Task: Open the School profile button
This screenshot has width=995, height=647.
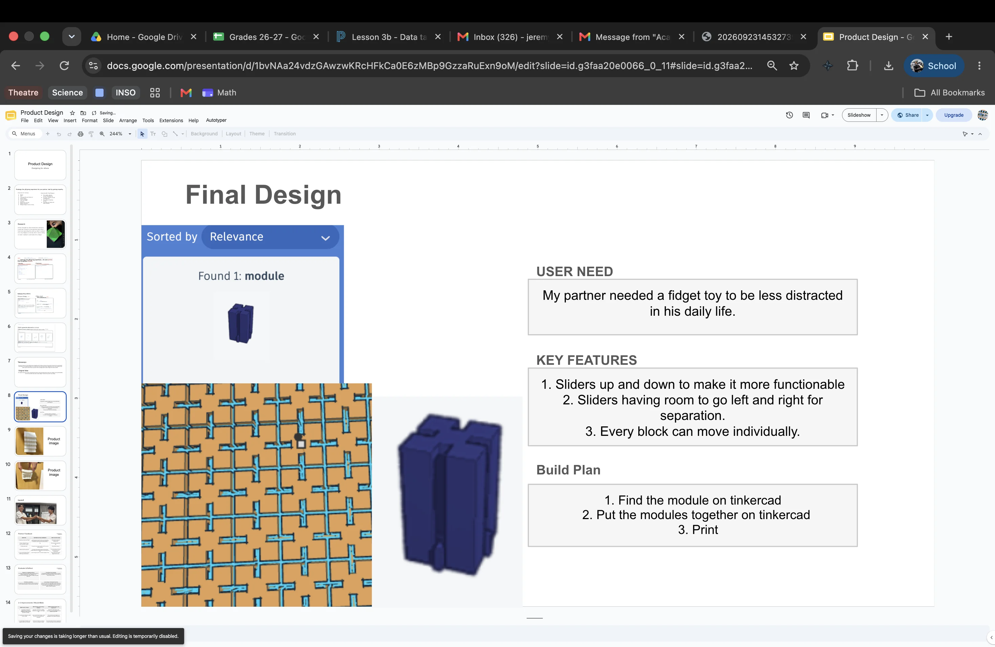Action: tap(933, 66)
